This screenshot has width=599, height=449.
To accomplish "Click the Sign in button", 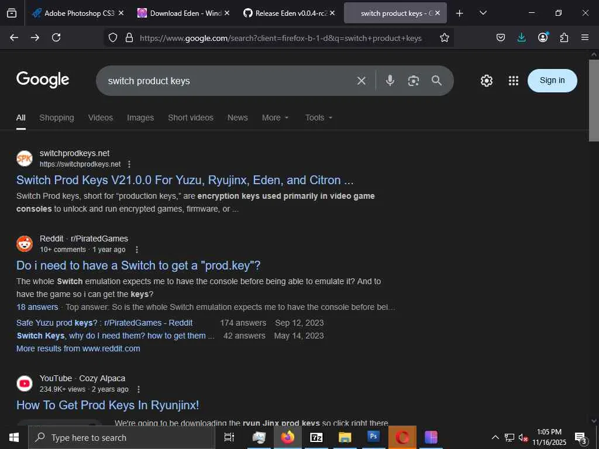I will 552,81.
